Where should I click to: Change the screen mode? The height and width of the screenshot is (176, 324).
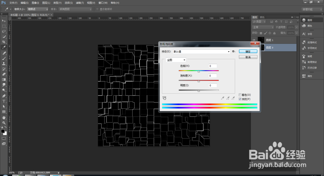4,144
